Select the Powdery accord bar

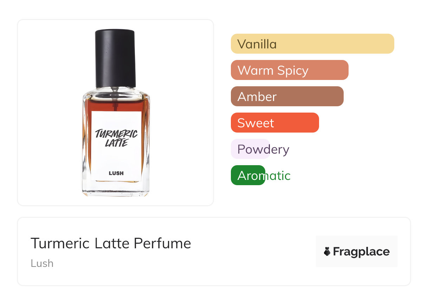coord(250,149)
